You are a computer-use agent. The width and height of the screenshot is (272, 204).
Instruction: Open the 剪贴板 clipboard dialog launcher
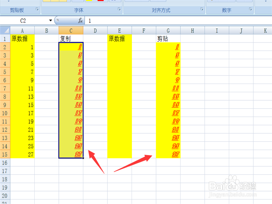tap(37, 9)
